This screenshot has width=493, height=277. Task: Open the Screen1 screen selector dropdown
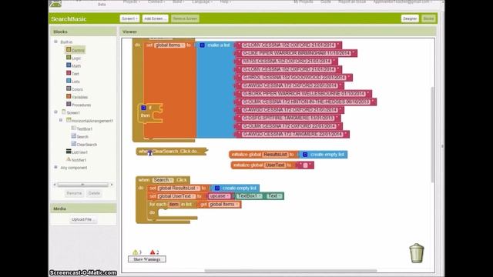129,18
